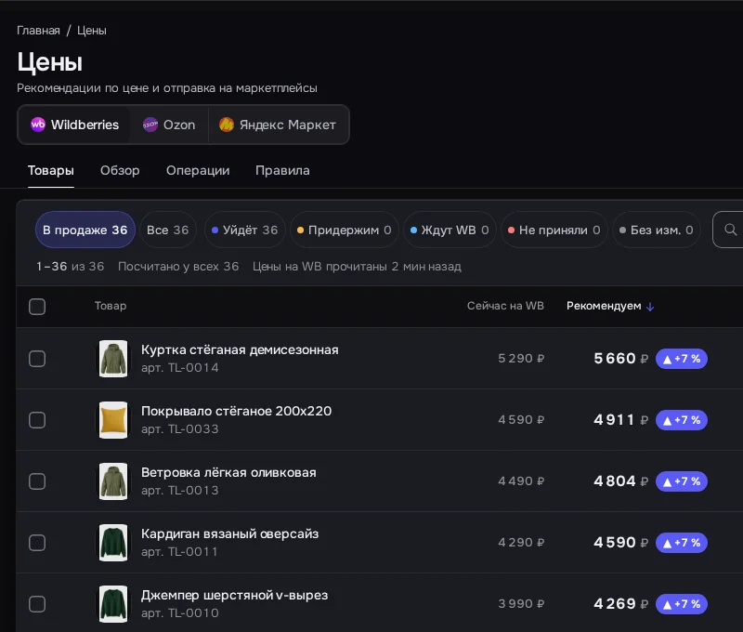Open Покрывало стёганое product thumbnail
Image resolution: width=743 pixels, height=632 pixels.
[x=113, y=420]
